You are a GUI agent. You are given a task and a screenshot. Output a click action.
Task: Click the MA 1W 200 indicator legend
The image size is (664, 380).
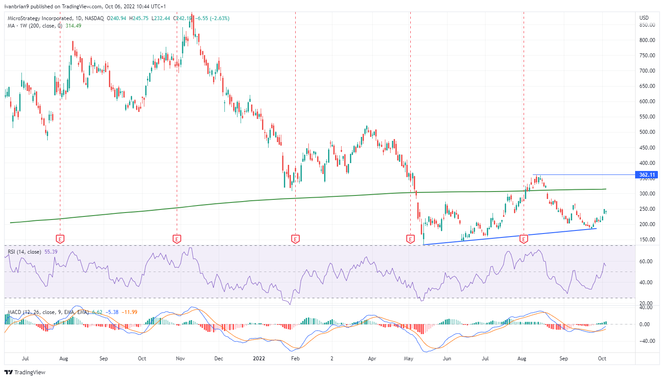coord(44,26)
